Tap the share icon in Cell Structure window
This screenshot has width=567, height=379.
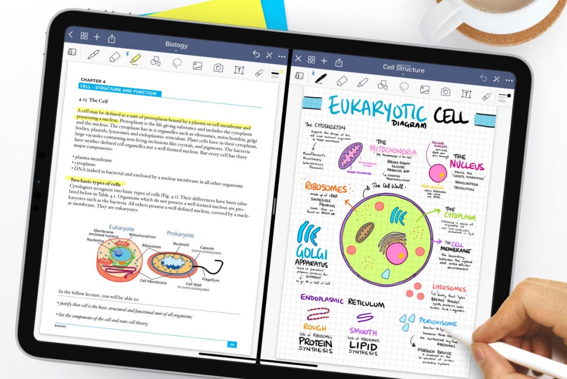pyautogui.click(x=339, y=62)
